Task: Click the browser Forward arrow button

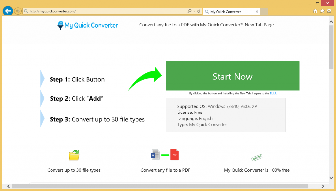Action: pos(18,11)
